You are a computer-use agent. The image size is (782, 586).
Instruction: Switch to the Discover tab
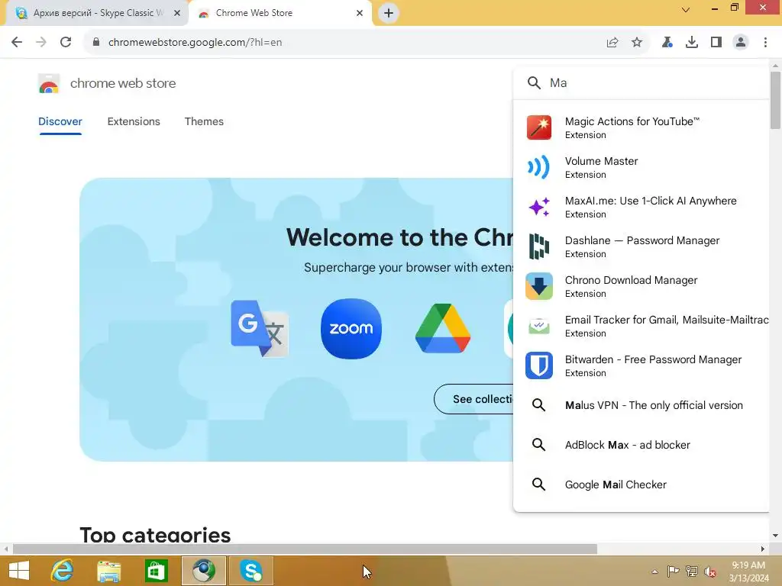pyautogui.click(x=60, y=121)
